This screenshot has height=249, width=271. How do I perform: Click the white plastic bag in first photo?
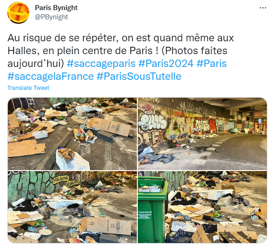click(73, 160)
